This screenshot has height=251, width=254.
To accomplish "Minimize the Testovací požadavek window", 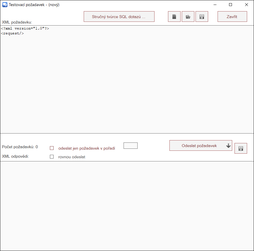I will pos(214,5).
